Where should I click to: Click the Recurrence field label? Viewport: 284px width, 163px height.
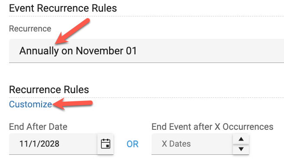click(x=30, y=28)
